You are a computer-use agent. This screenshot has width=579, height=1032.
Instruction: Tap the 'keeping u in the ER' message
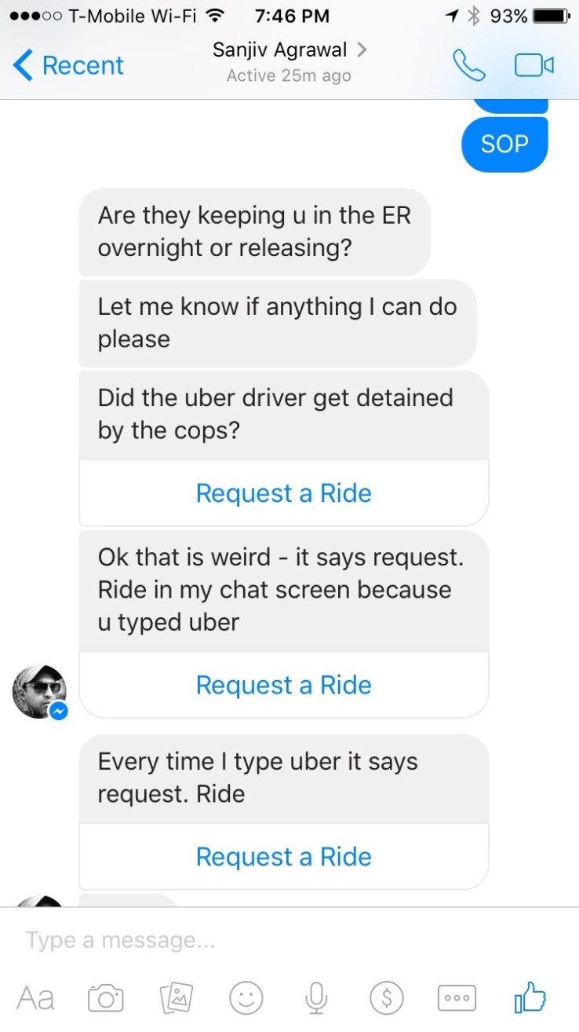(254, 232)
